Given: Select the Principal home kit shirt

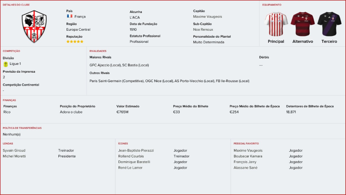Looking at the screenshot, I should (x=276, y=24).
